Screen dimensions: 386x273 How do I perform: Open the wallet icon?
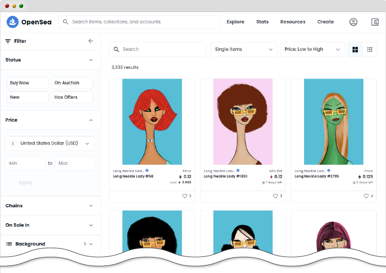click(x=375, y=22)
